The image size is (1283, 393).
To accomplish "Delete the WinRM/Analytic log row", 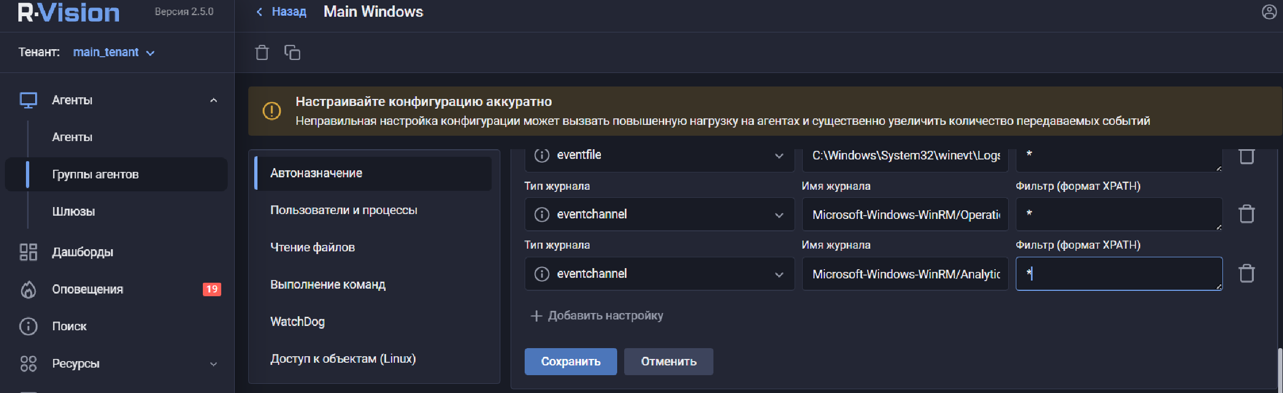I will pos(1247,273).
